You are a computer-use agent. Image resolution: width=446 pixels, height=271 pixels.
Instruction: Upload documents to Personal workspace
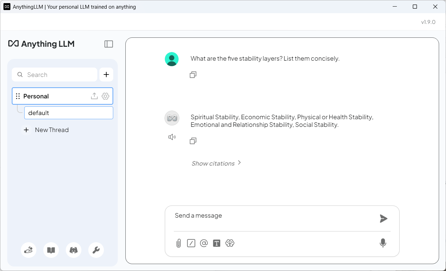point(94,96)
